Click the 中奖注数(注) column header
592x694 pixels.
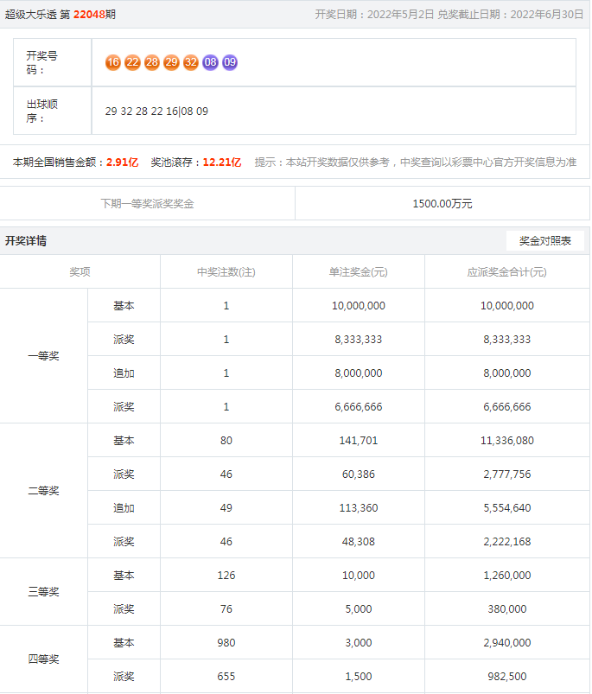226,271
